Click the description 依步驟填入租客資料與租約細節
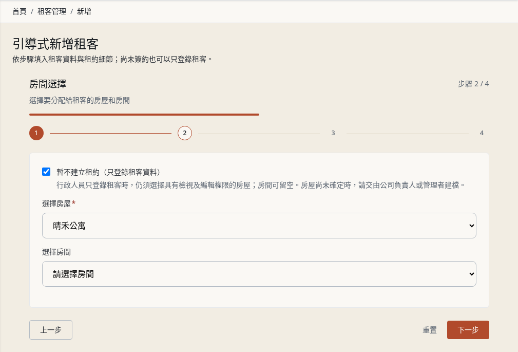The height and width of the screenshot is (352, 518). [112, 59]
